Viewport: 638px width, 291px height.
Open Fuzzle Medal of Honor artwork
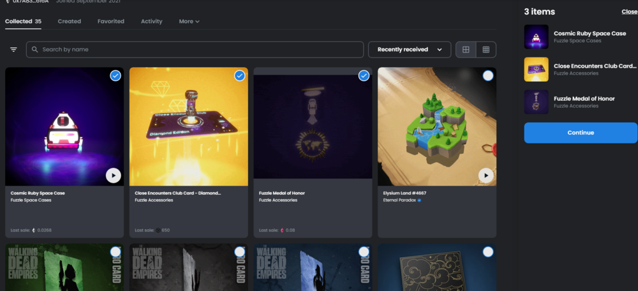coord(313,126)
